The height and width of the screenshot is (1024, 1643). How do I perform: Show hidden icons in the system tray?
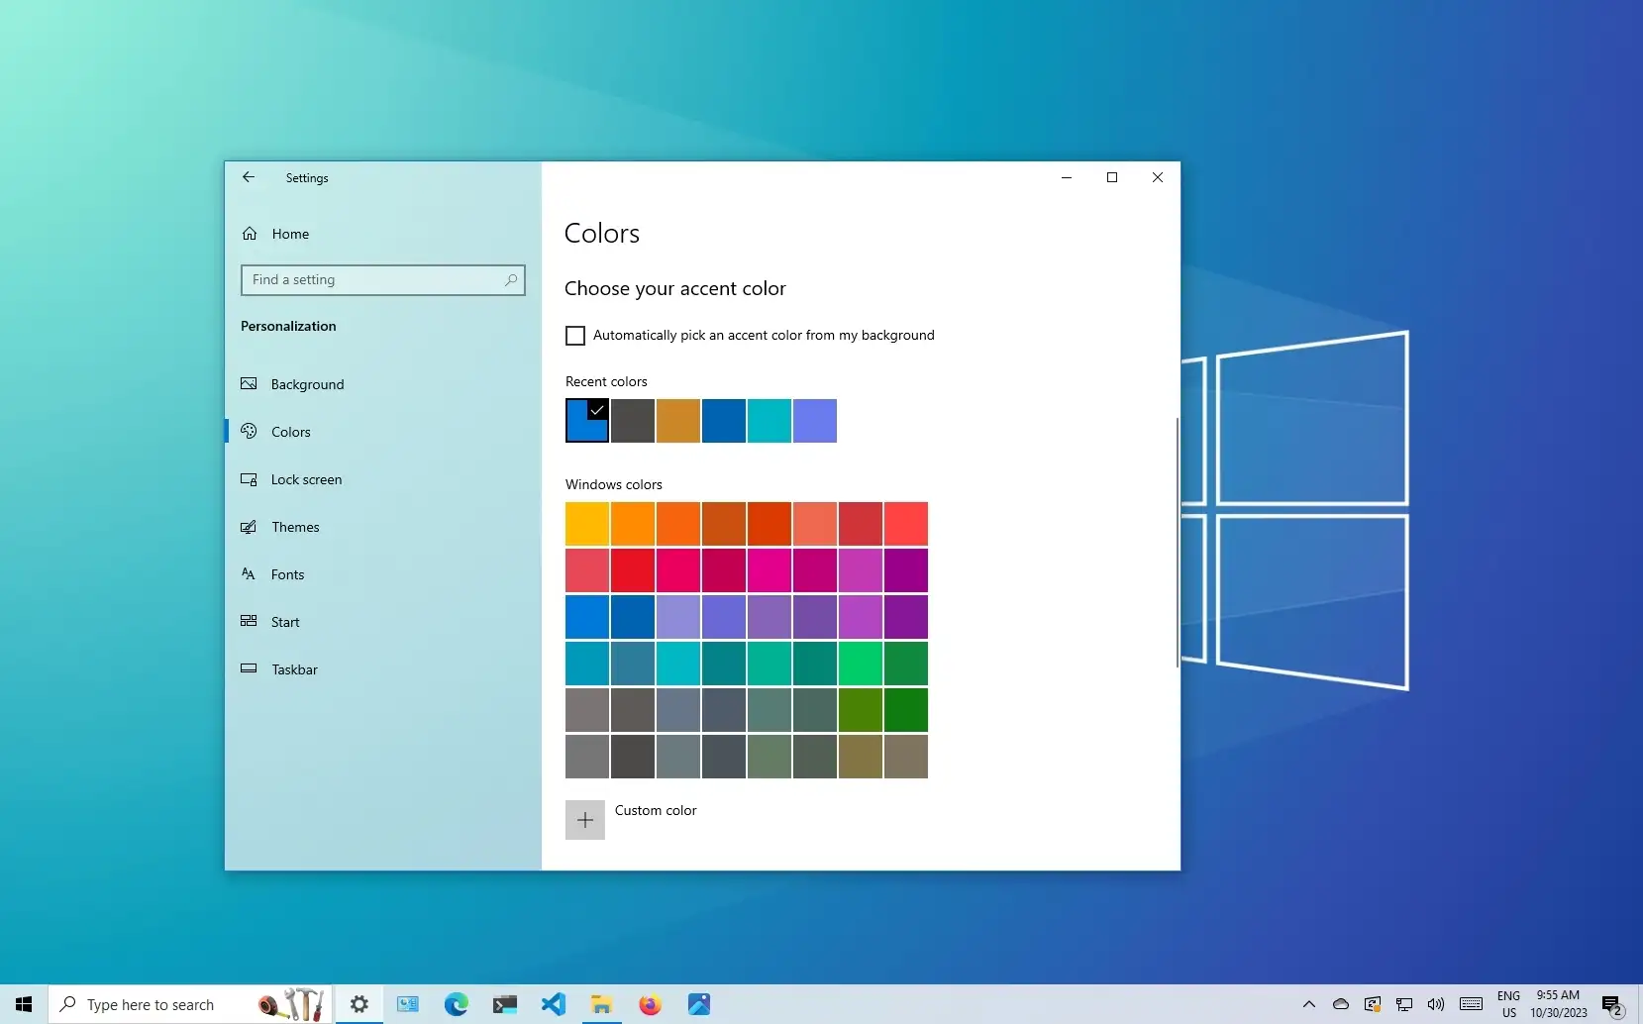1309,1004
